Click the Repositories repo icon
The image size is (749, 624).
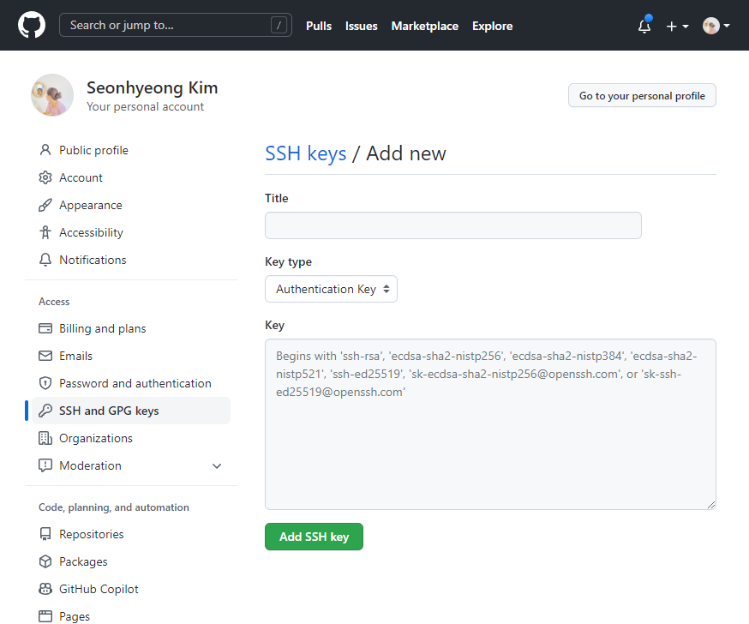45,534
